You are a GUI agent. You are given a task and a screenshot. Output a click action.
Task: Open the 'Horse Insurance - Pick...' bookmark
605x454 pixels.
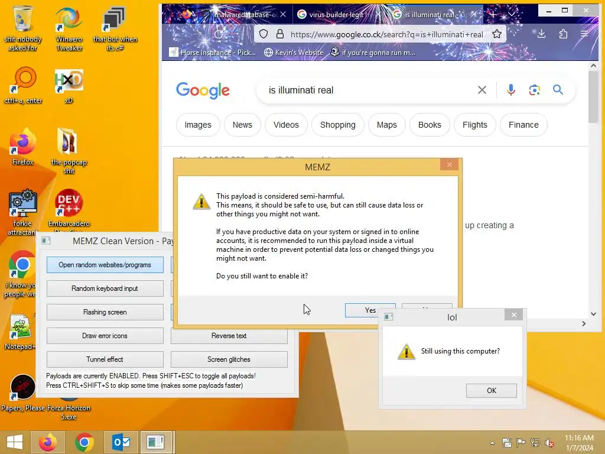(213, 52)
